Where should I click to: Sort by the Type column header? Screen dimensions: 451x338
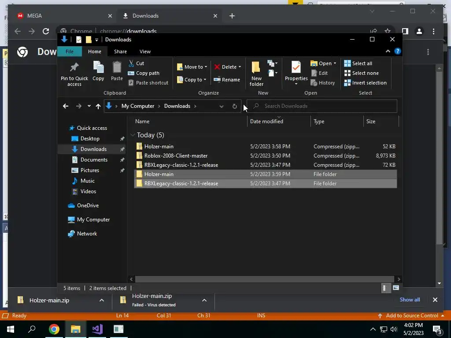337,121
